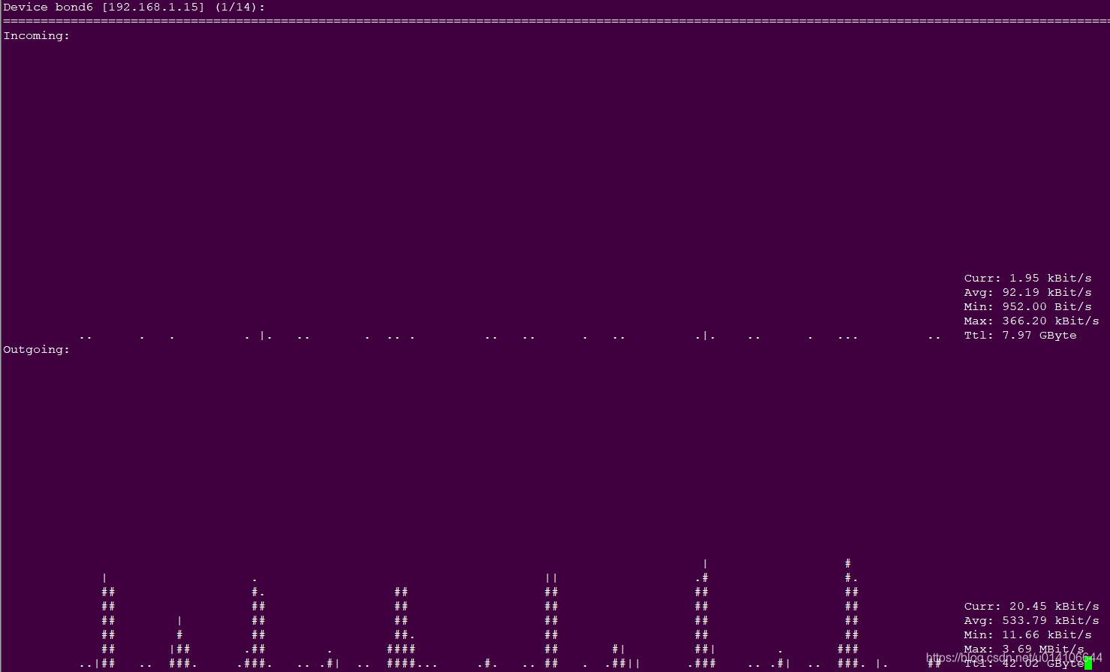1110x672 pixels.
Task: Select Outgoing Avg: 533.79 kBit/s value
Action: [1032, 620]
